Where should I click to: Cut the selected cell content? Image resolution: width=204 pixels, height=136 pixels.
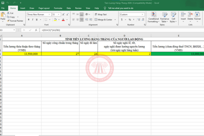click(10, 13)
